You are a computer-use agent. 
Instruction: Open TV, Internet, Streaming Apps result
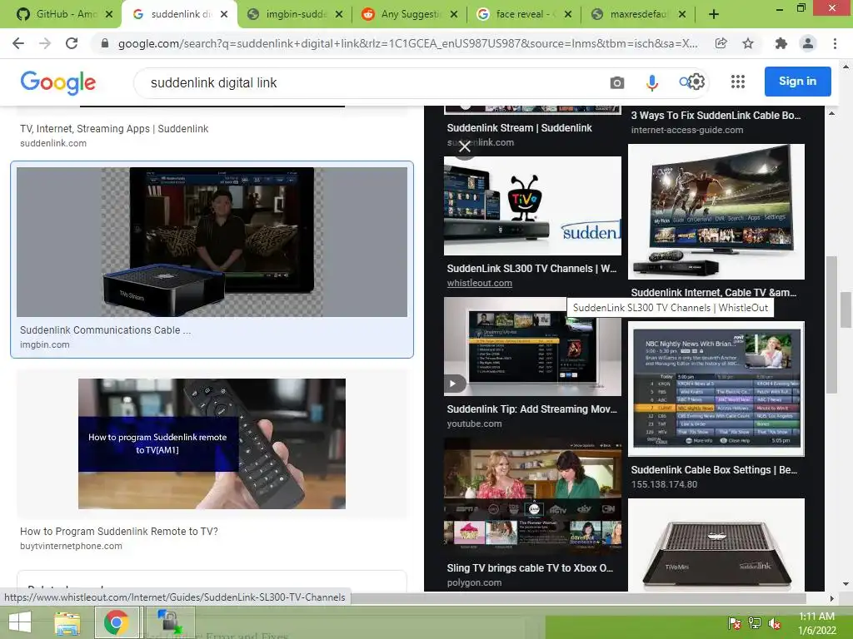point(114,129)
